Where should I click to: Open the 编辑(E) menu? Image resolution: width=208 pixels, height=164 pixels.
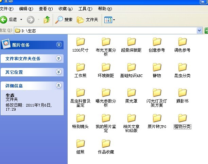pyautogui.click(x=26, y=9)
